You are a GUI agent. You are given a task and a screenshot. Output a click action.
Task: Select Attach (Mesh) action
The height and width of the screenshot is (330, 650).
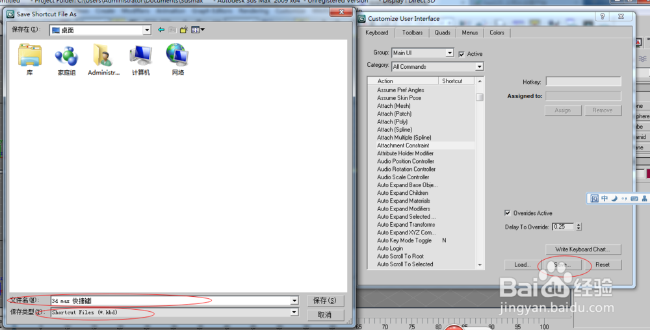point(394,106)
